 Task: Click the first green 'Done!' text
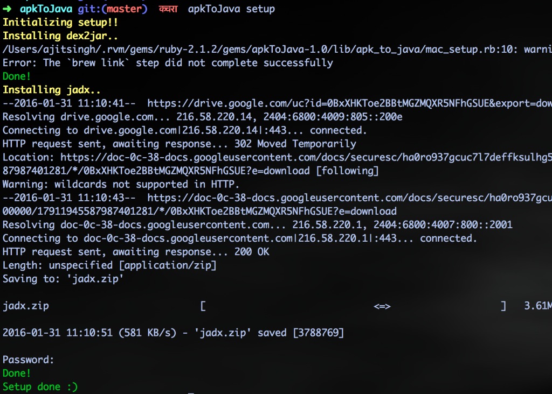[17, 76]
